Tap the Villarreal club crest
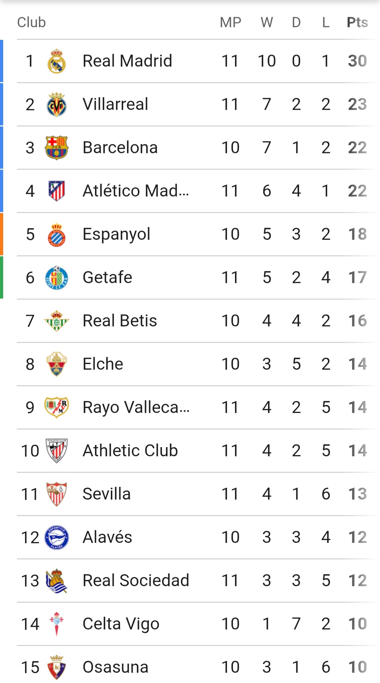Screen dimensions: 380x683 coord(57,105)
